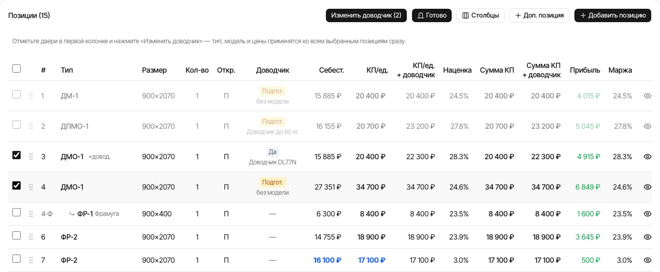The image size is (660, 272).
Task: Grab the drag handle of row 1
Action: tap(31, 96)
